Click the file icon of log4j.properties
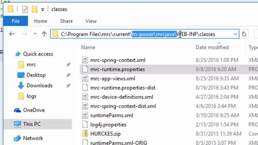The height and width of the screenshot is (145, 258). [85, 124]
